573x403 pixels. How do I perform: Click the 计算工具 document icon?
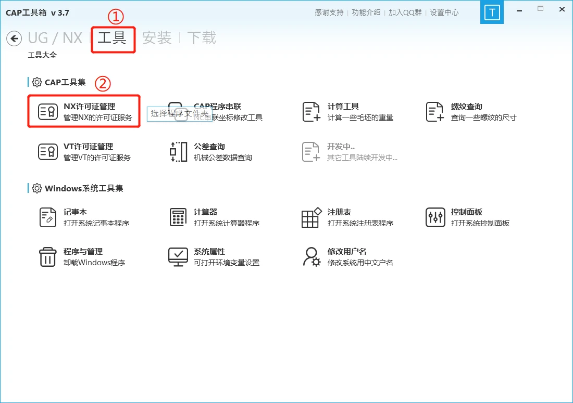click(312, 112)
